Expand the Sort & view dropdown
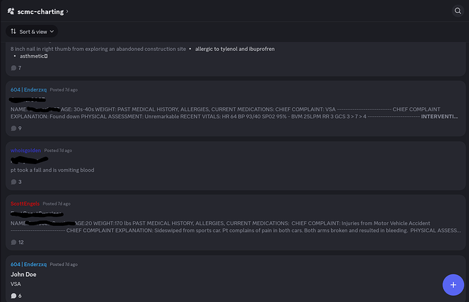Viewport: 469px width, 302px height. [32, 31]
